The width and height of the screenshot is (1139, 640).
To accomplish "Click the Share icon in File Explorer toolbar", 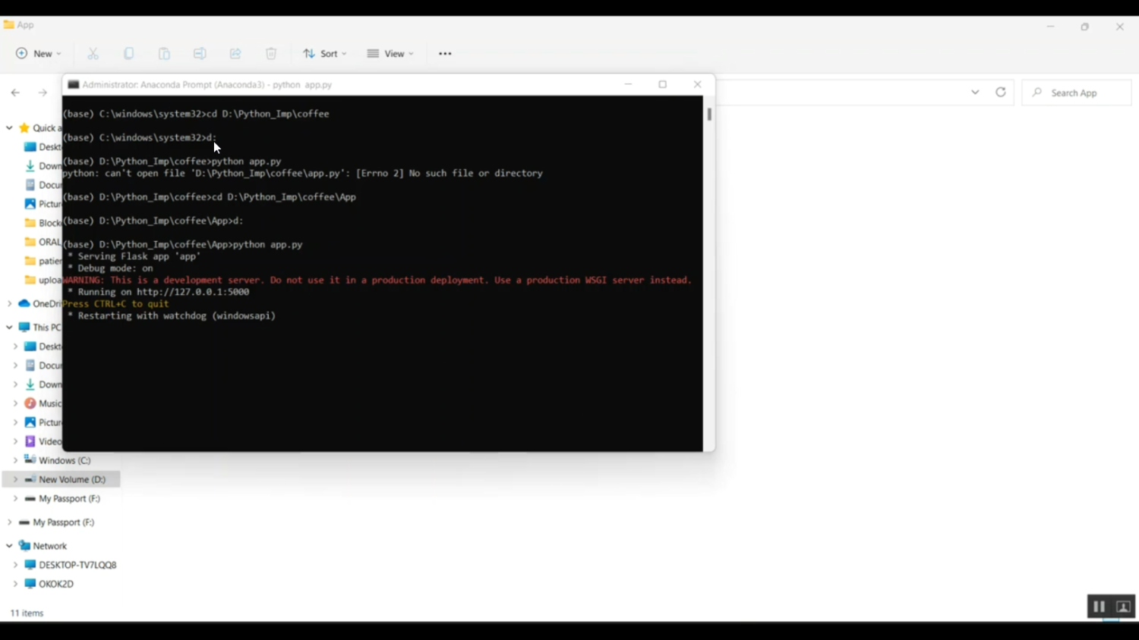I will pos(235,54).
